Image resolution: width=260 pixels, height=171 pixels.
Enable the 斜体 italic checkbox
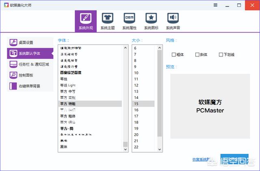[197, 55]
